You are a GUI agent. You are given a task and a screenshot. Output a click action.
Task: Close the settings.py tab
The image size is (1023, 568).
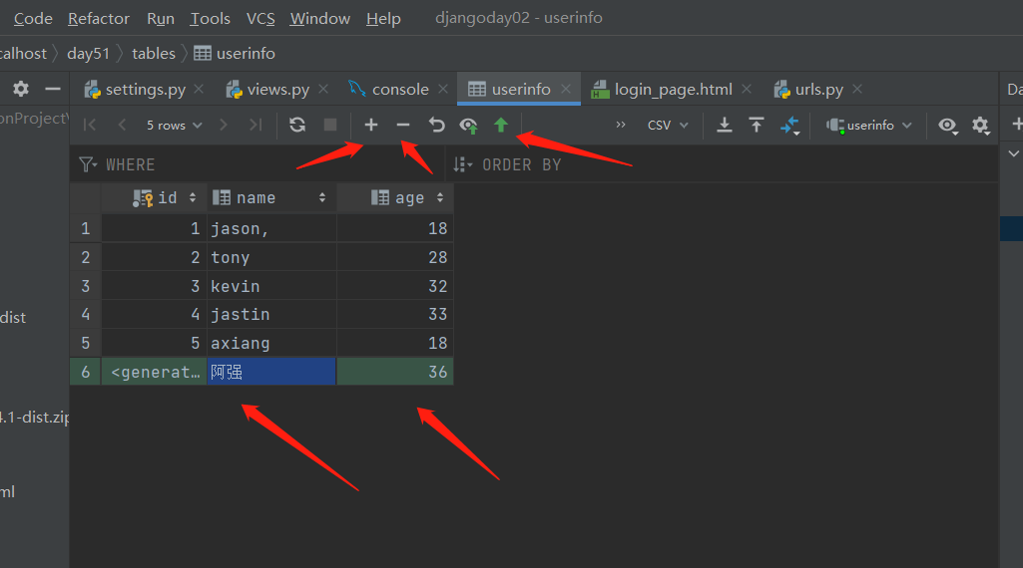199,89
